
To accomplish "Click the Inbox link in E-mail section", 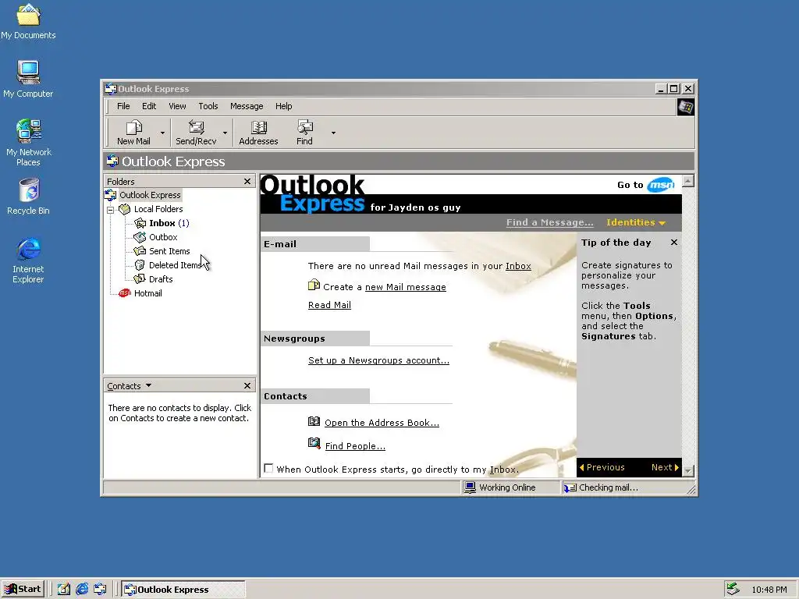I will click(518, 266).
